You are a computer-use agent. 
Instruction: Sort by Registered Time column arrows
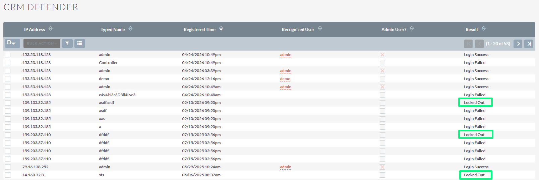point(221,29)
